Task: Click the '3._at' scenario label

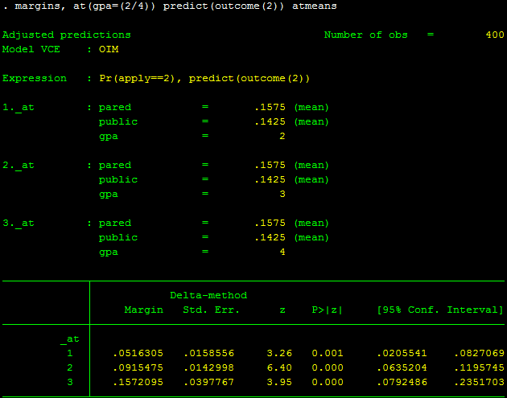Action: (19, 224)
